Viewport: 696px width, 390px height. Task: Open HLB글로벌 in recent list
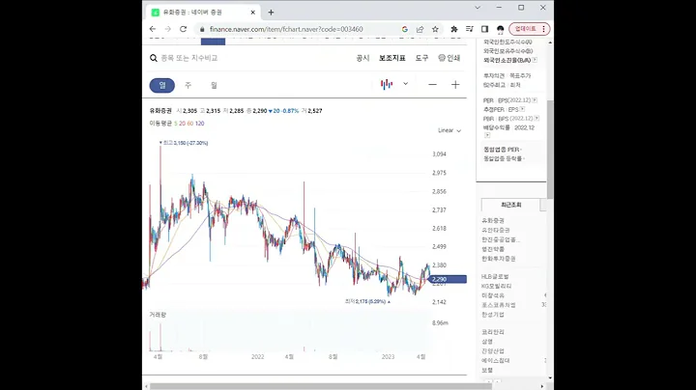click(x=495, y=276)
